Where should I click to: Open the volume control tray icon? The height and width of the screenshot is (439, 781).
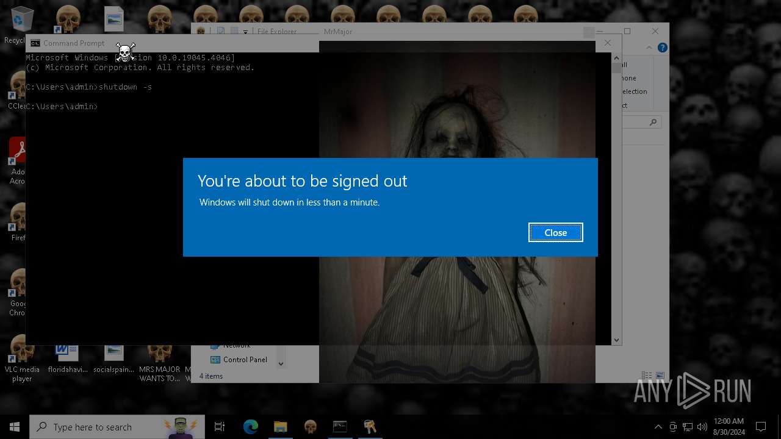pyautogui.click(x=702, y=427)
